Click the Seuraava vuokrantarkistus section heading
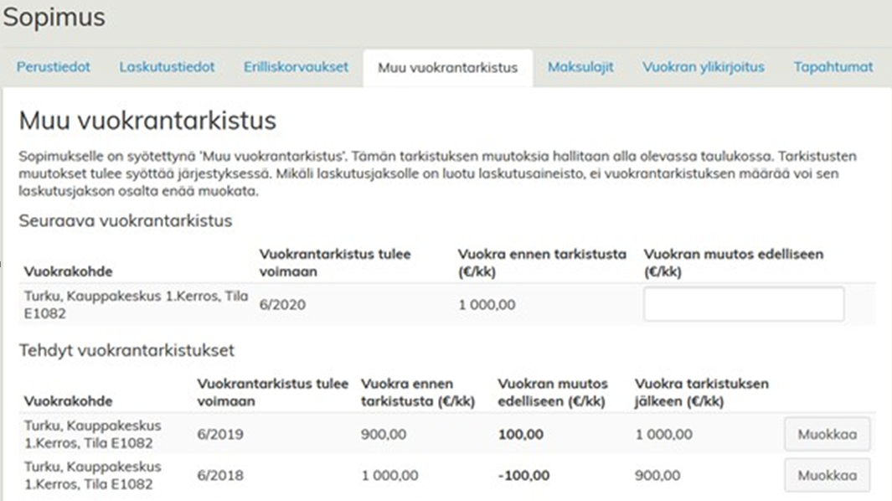The height and width of the screenshot is (501, 892). point(126,221)
